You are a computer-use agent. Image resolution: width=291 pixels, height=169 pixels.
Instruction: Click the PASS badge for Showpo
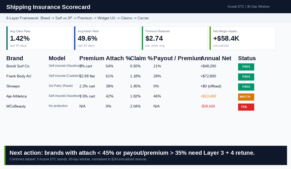246,87
